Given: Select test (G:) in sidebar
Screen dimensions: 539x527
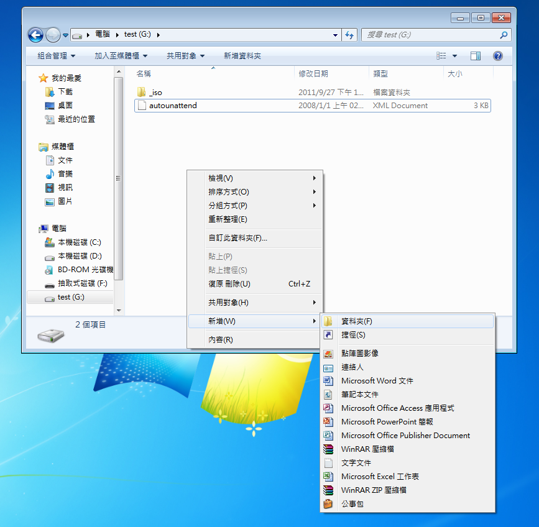Looking at the screenshot, I should (x=70, y=297).
